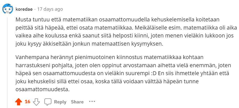Downvote koredae's comment
Image resolution: width=239 pixels, height=108 pixels.
click(37, 102)
